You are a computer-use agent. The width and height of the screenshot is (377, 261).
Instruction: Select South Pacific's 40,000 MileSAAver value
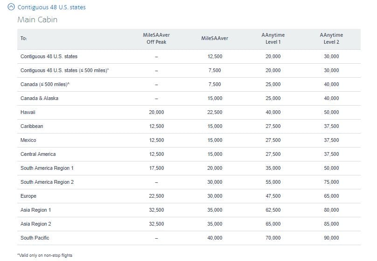(x=215, y=238)
